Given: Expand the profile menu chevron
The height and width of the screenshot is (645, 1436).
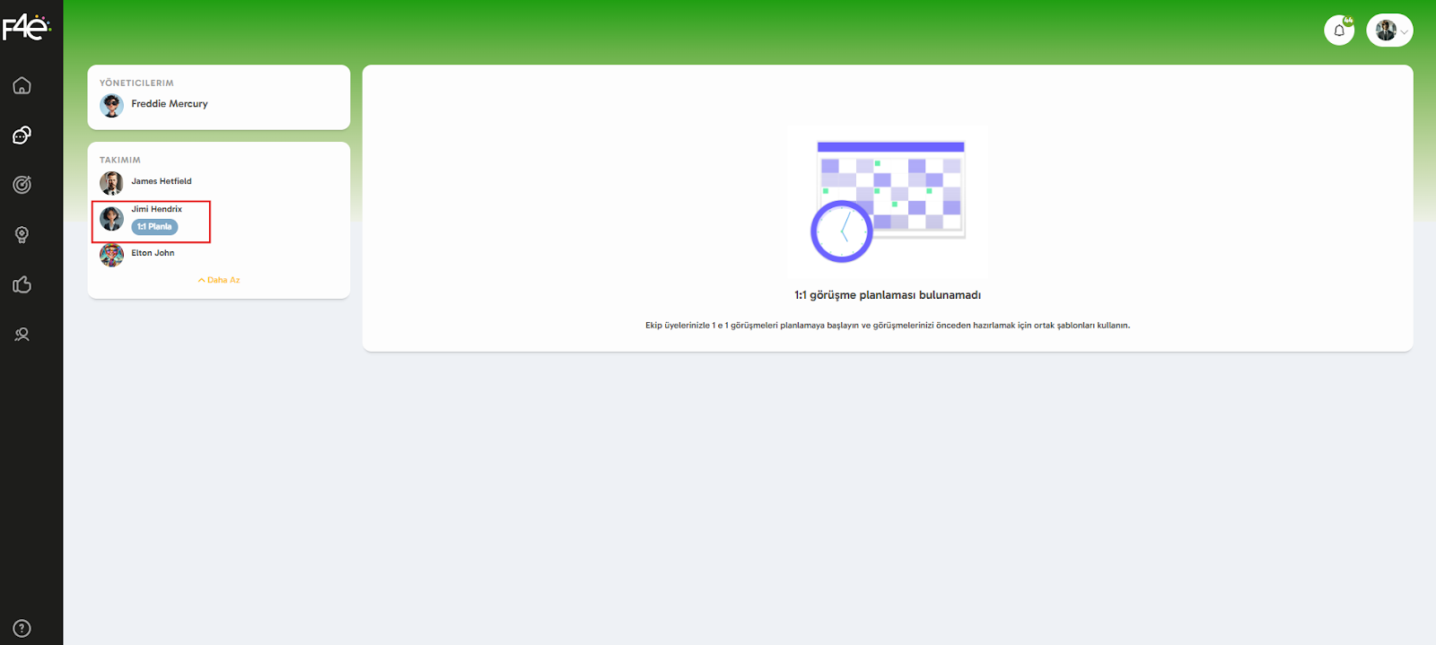Looking at the screenshot, I should (1405, 32).
